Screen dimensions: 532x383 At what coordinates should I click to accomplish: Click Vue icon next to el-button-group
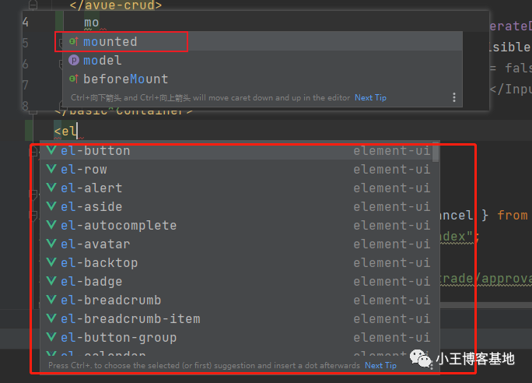51,337
